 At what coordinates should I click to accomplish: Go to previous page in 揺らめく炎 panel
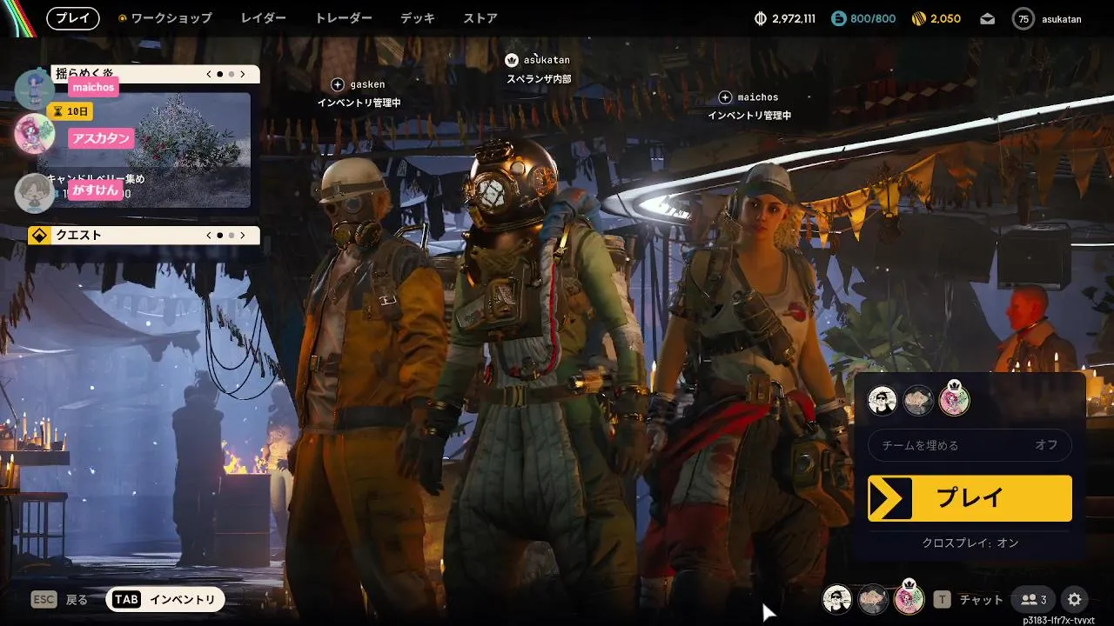209,74
